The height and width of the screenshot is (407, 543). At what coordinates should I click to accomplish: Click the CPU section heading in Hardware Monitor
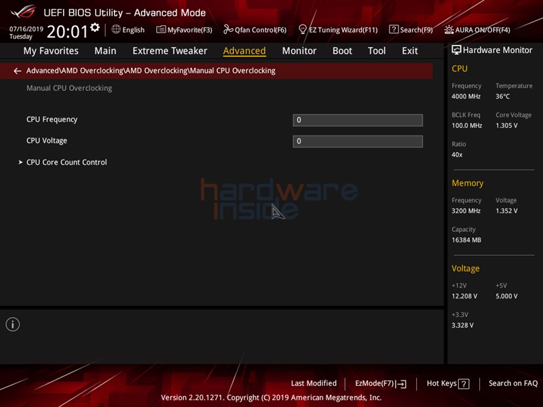tap(460, 69)
